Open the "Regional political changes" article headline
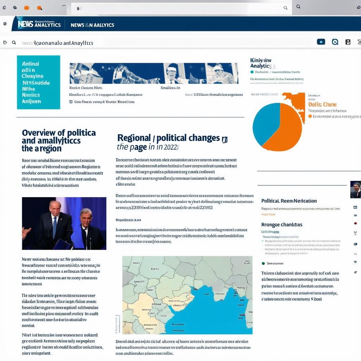This screenshot has width=361, height=361. pyautogui.click(x=169, y=138)
